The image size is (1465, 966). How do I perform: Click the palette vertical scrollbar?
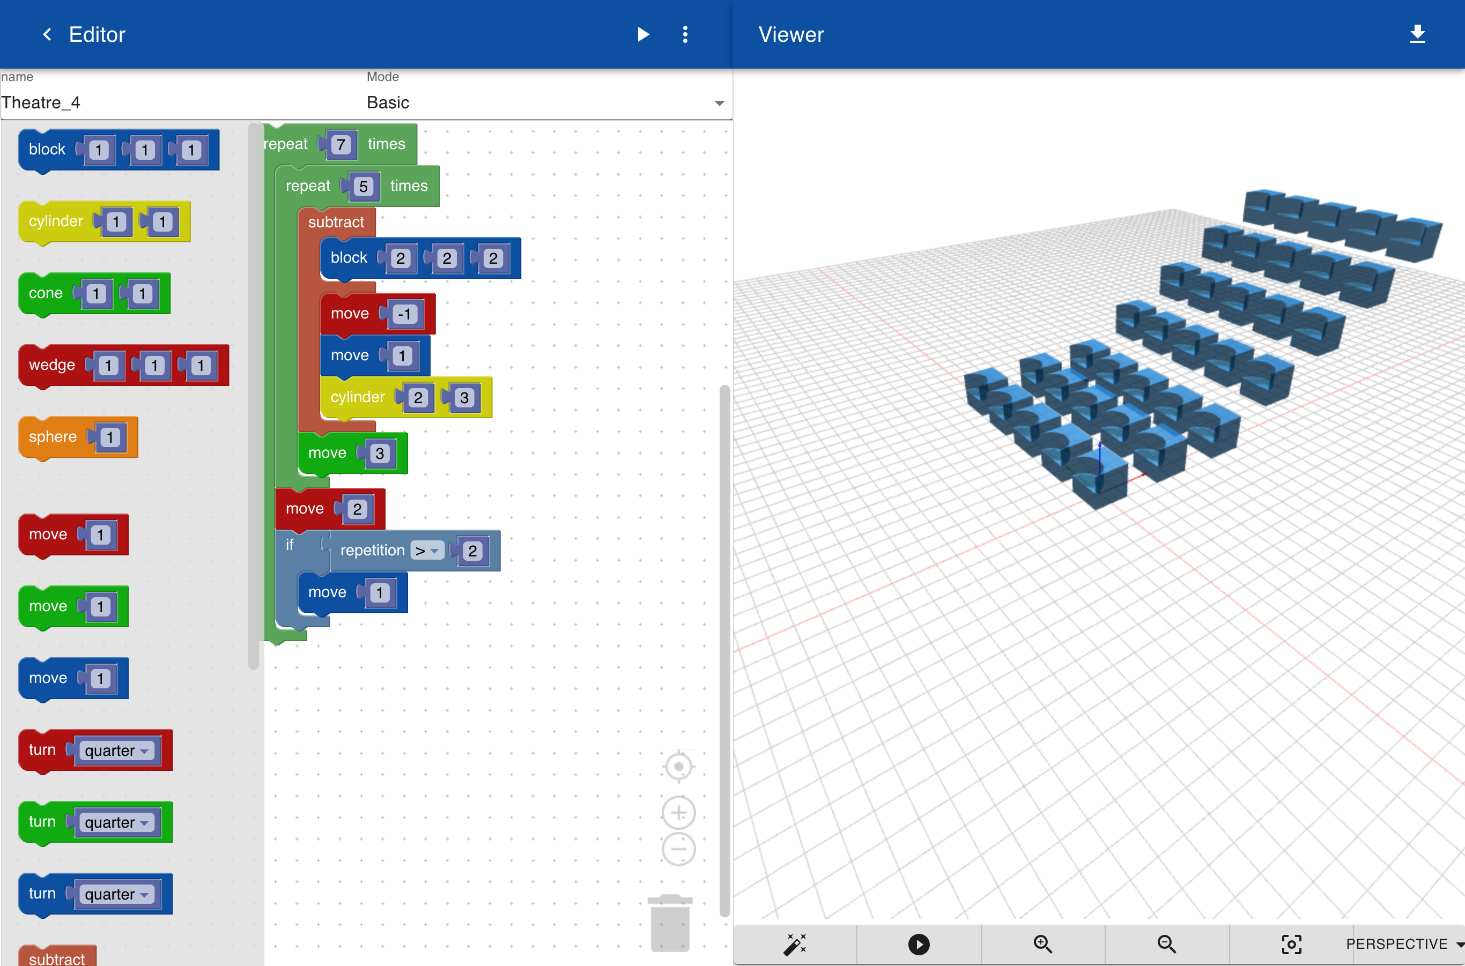point(253,396)
